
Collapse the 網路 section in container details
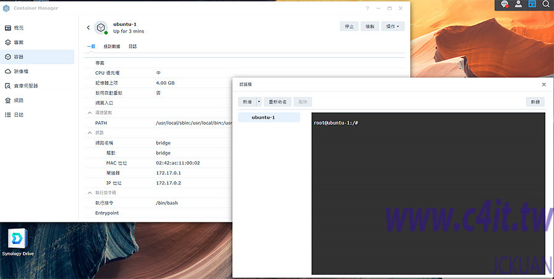(90, 133)
